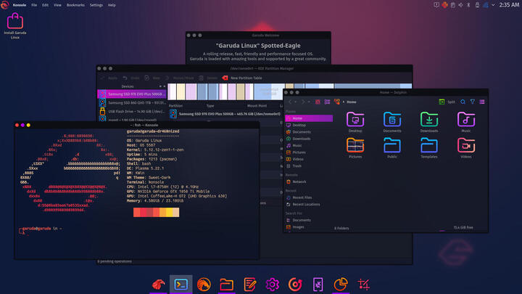Click Type column header in Partition Manager
The width and height of the screenshot is (522, 294).
coord(210,106)
